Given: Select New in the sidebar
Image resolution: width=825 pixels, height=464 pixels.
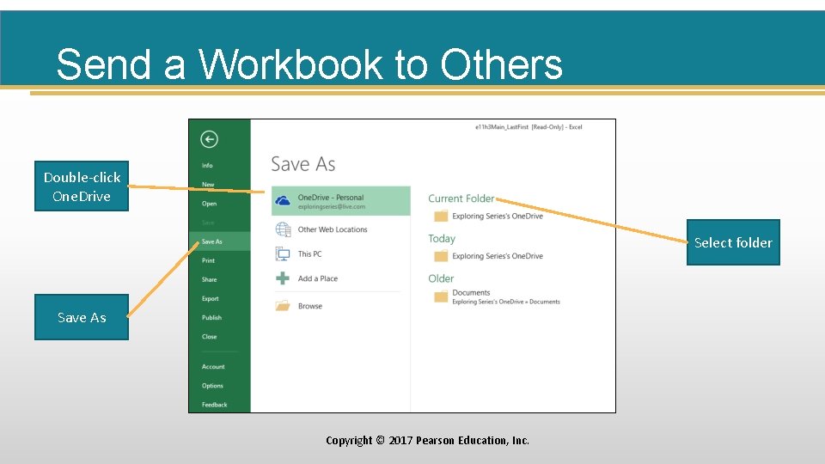Looking at the screenshot, I should [208, 184].
